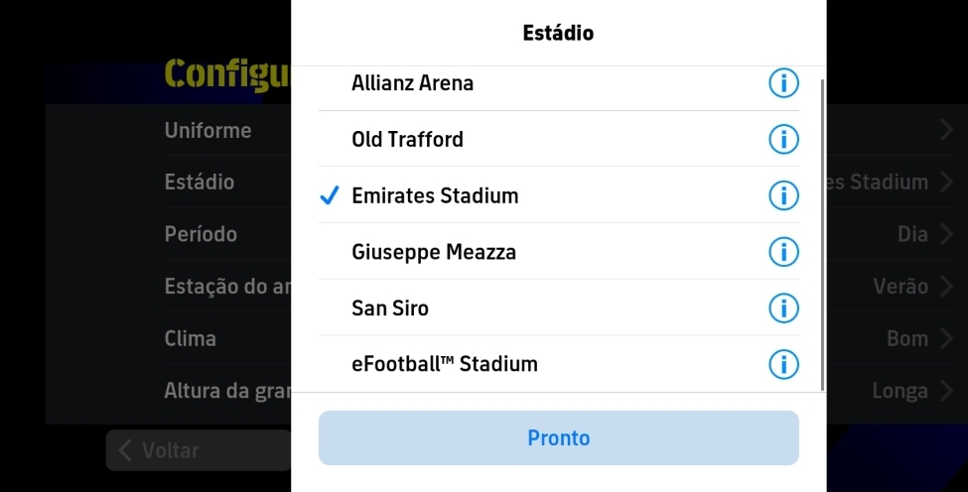Click the eFootball™ Stadium info icon
This screenshot has width=968, height=492.
[783, 364]
